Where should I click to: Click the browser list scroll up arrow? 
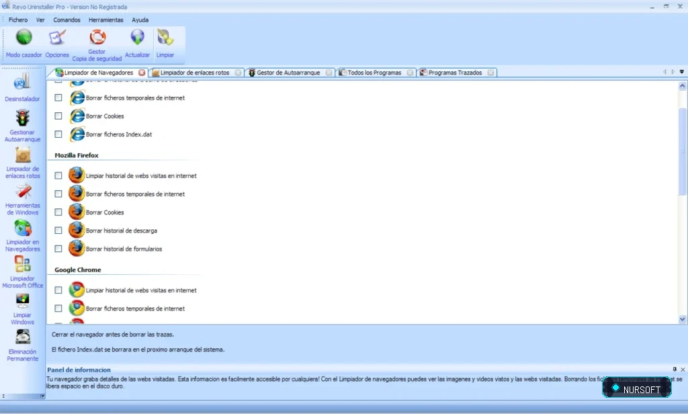click(682, 86)
